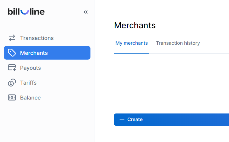The width and height of the screenshot is (229, 142).
Task: Show the Balance menu label
Action: pyautogui.click(x=30, y=98)
